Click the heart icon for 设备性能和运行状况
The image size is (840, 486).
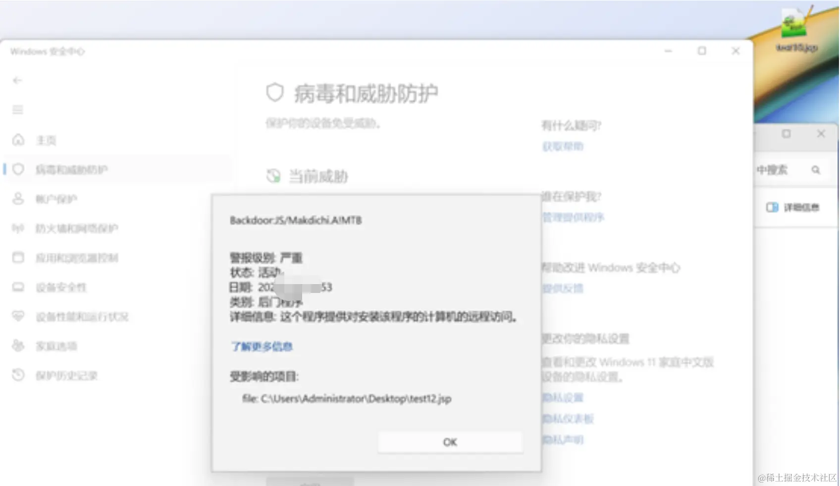coord(18,316)
